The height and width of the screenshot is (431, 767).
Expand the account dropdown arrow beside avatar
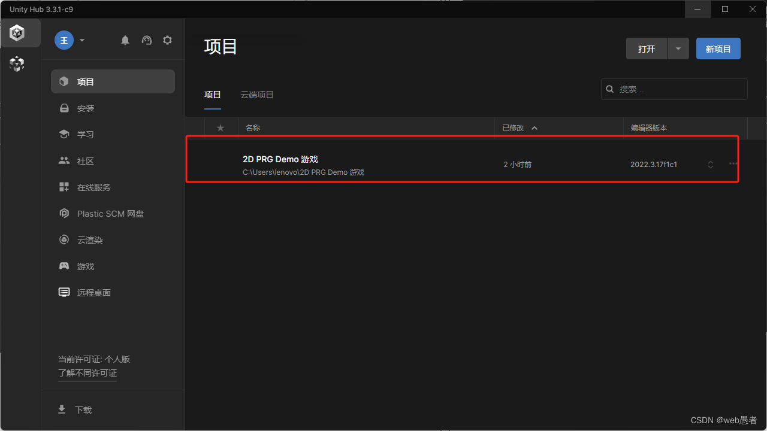[x=82, y=40]
